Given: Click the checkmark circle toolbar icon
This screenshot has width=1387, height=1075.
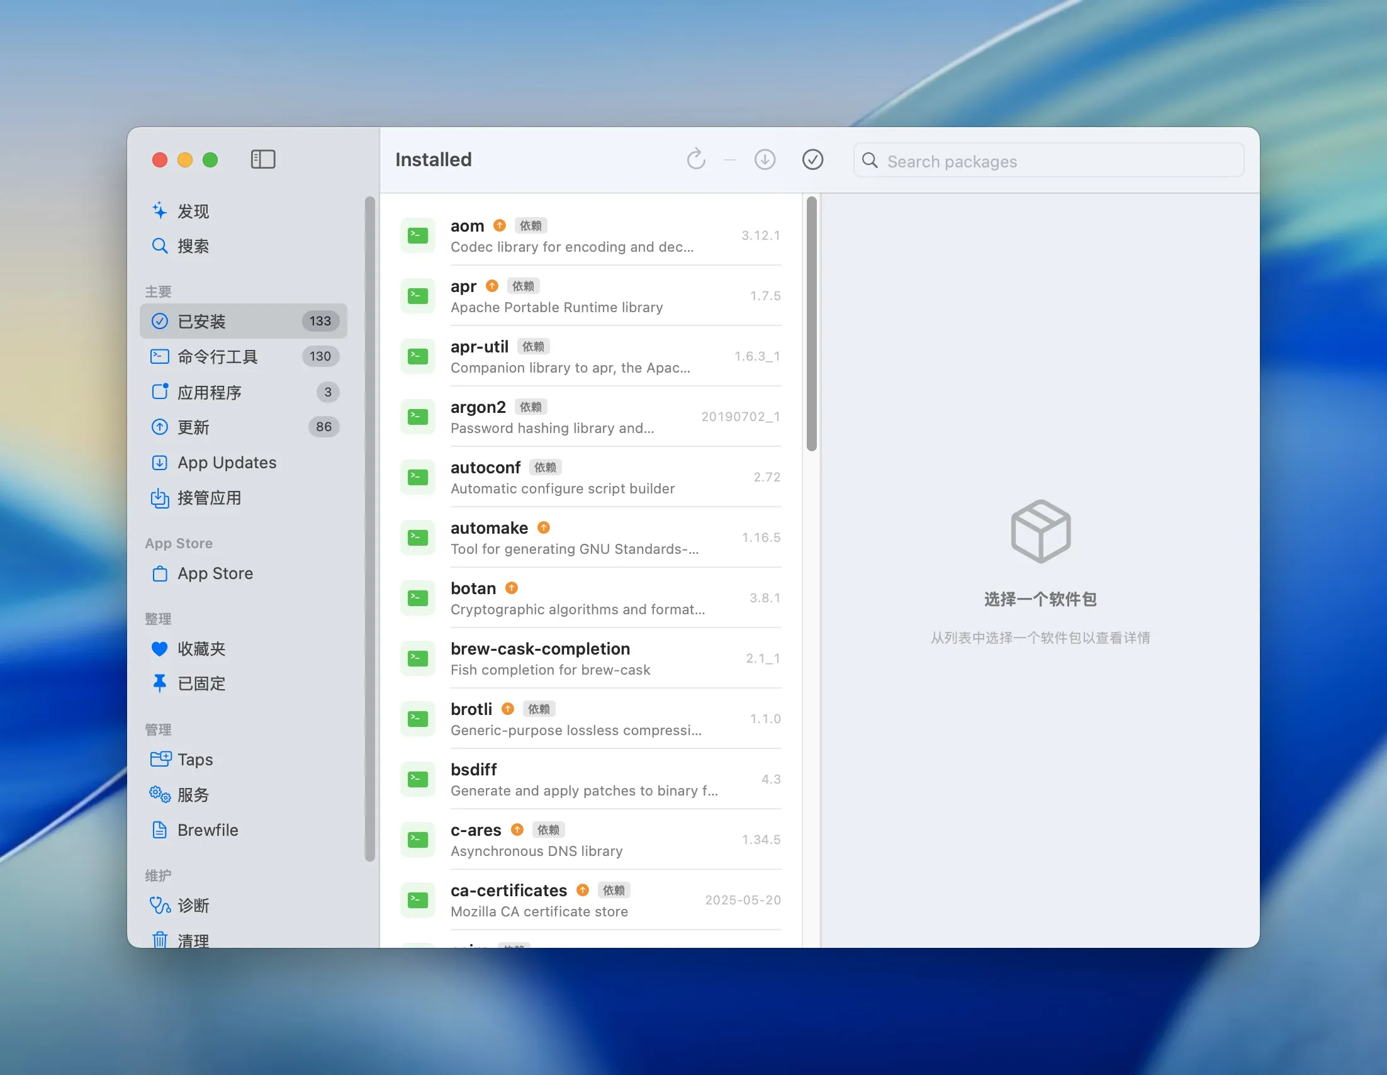Looking at the screenshot, I should tap(814, 159).
